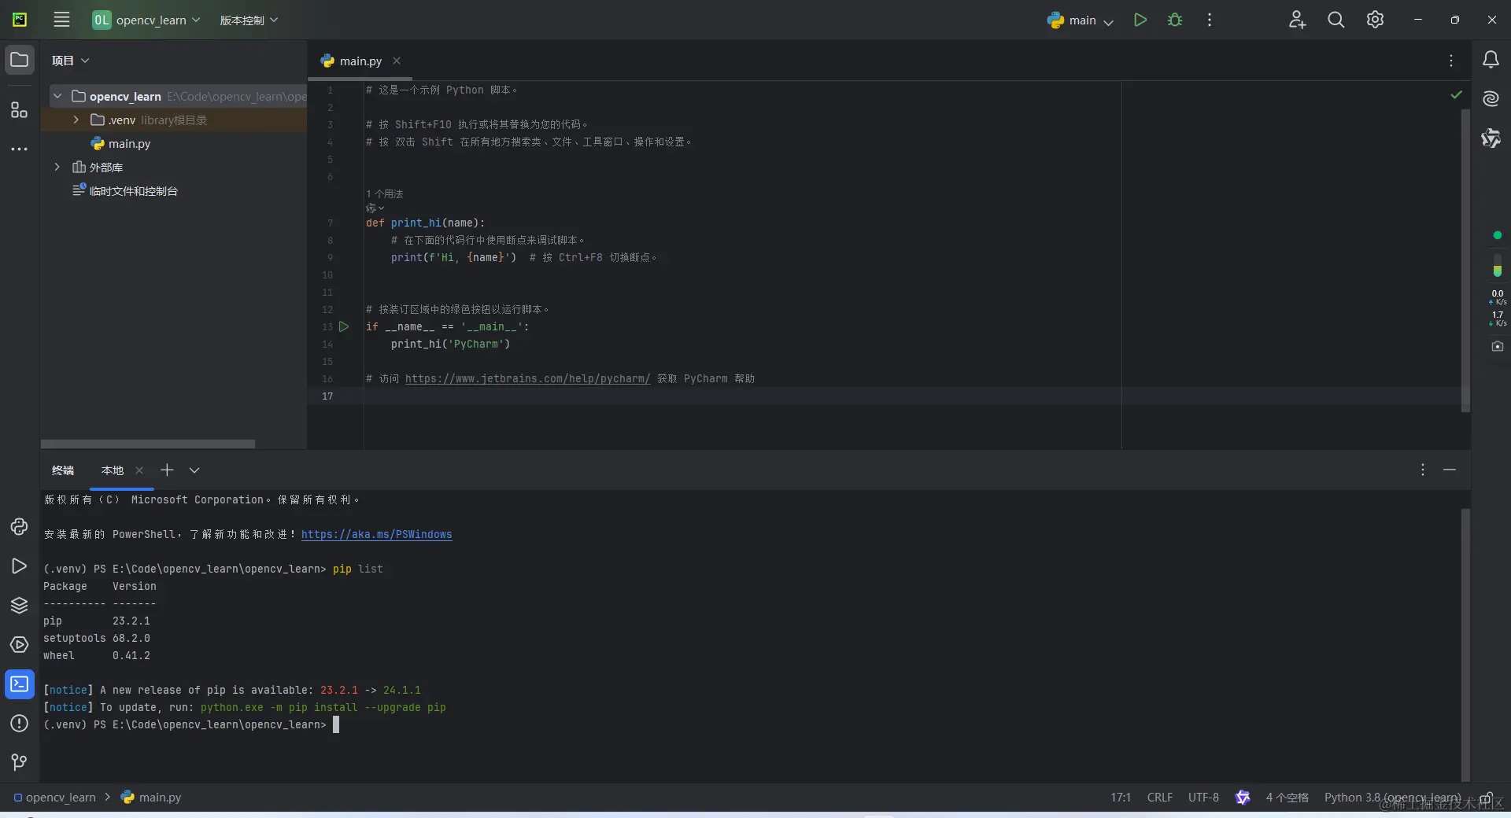Click the run gutter arrow on line 13
Screen dimensions: 1511x818
point(344,326)
